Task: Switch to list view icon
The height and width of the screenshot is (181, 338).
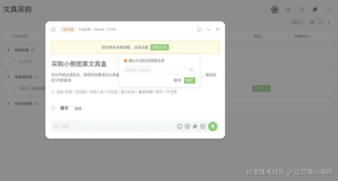Action: tap(321, 22)
